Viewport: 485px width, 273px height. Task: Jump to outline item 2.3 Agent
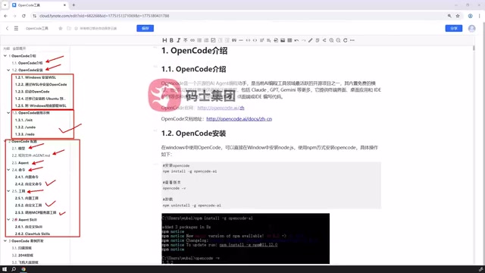pos(20,163)
